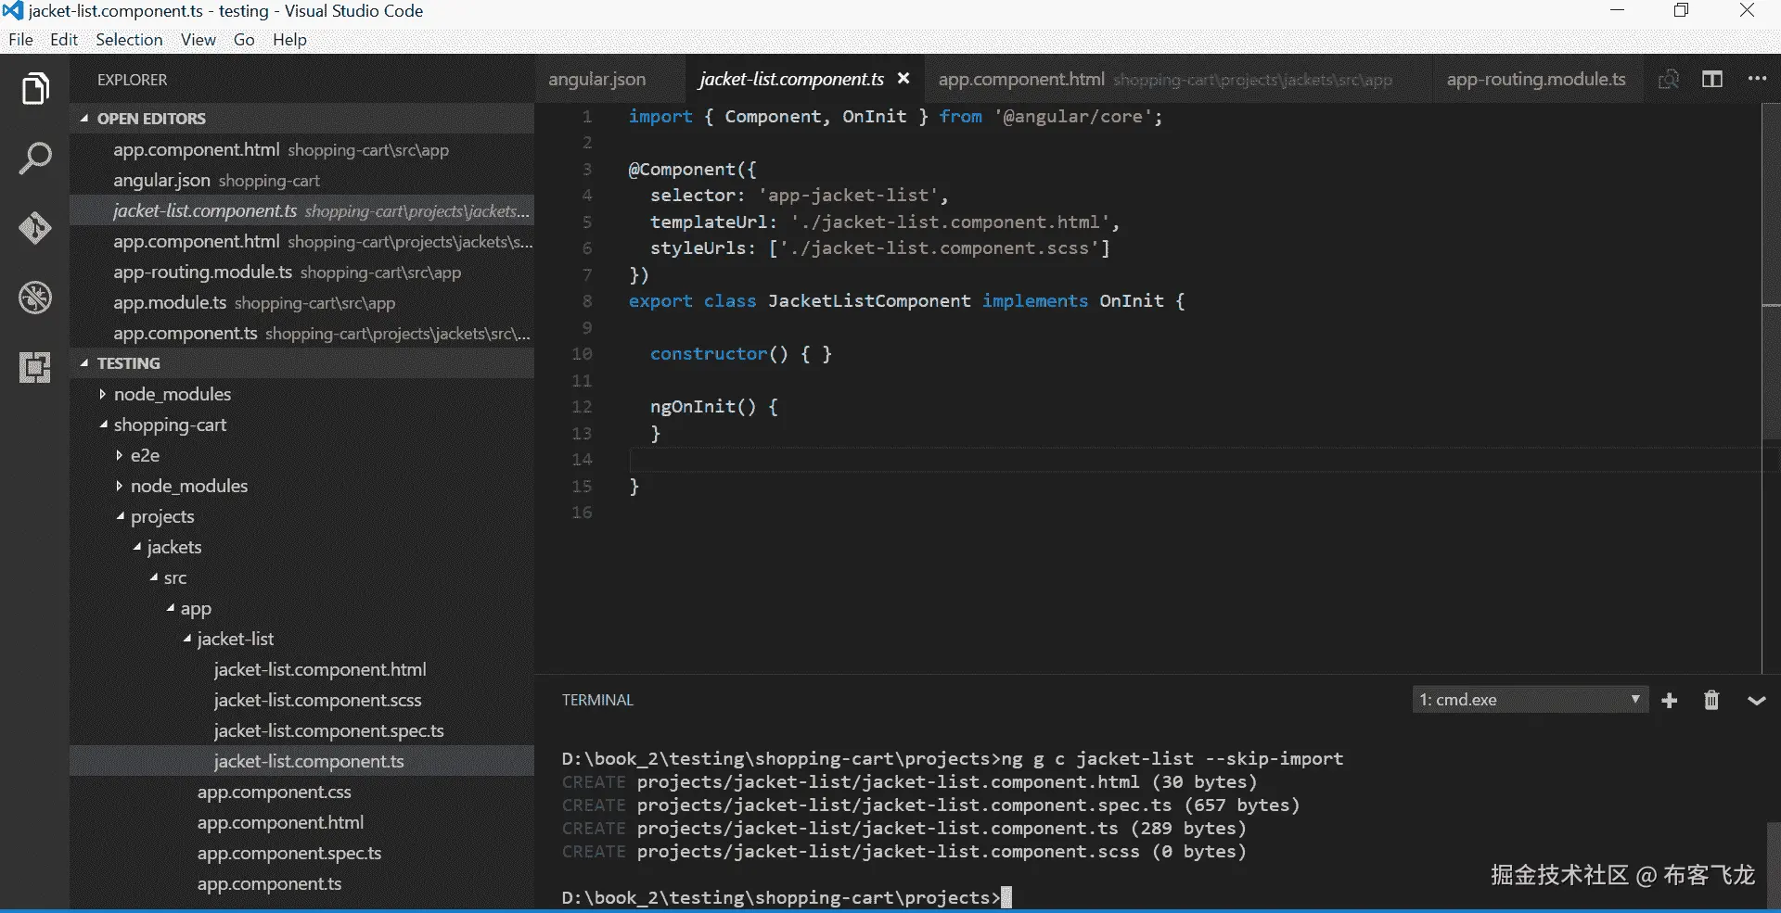Kill terminal using the trash icon

(1711, 701)
